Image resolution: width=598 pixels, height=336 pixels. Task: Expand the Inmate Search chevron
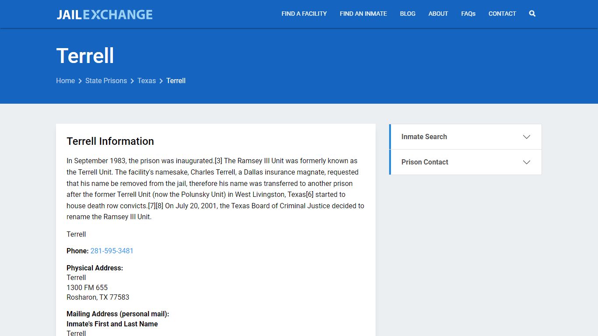[x=527, y=137]
